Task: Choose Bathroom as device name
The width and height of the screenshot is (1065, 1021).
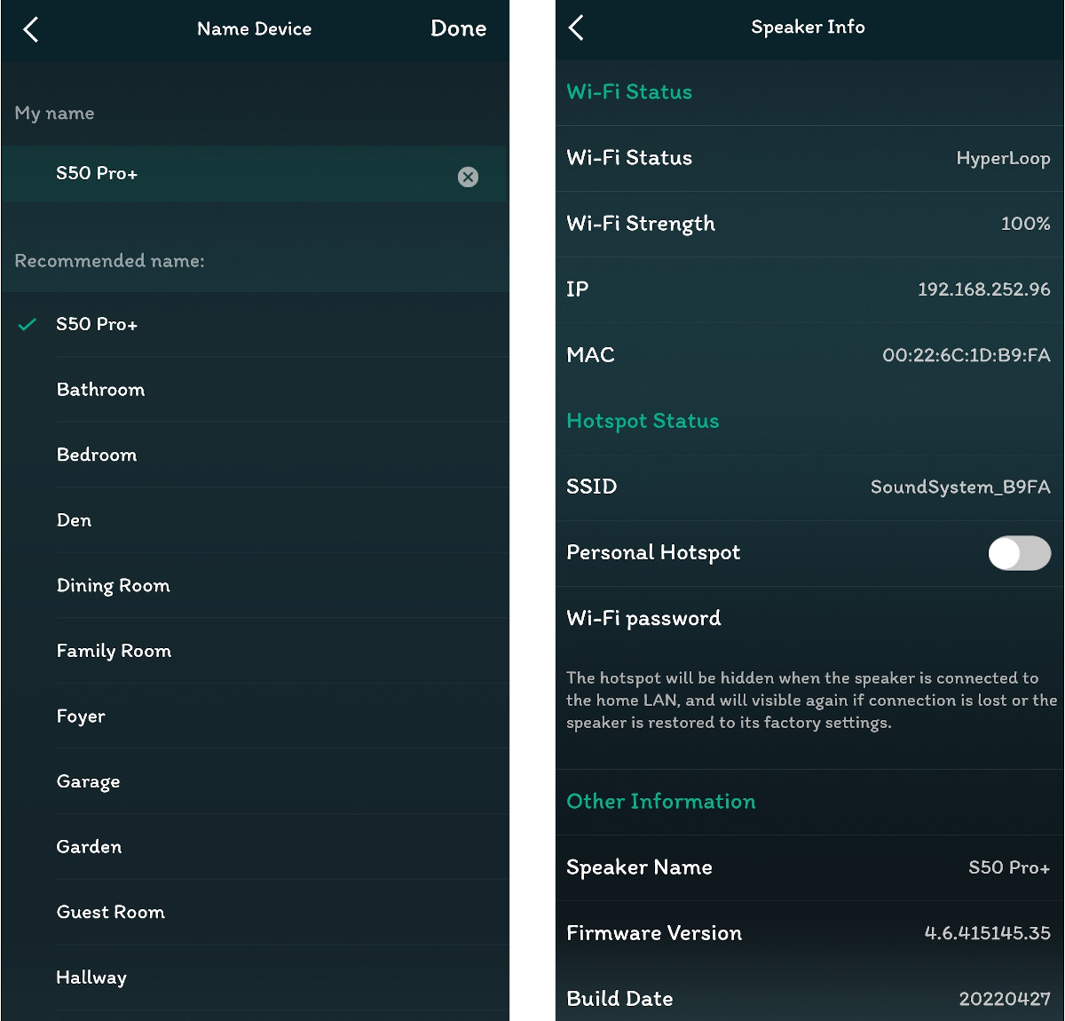Action: [255, 390]
